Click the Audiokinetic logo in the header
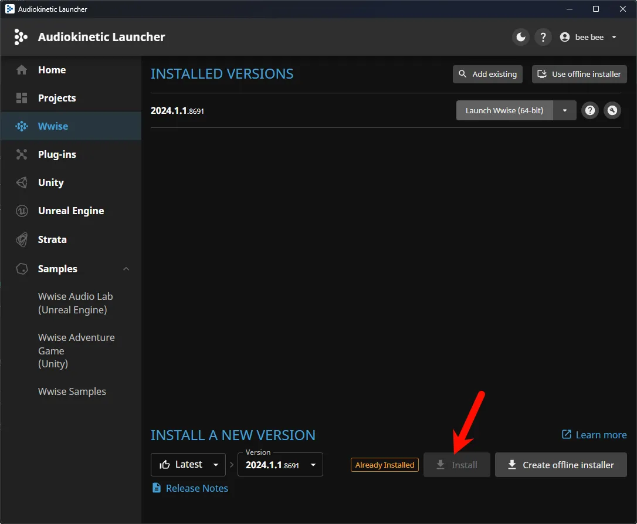This screenshot has width=637, height=524. click(x=21, y=37)
